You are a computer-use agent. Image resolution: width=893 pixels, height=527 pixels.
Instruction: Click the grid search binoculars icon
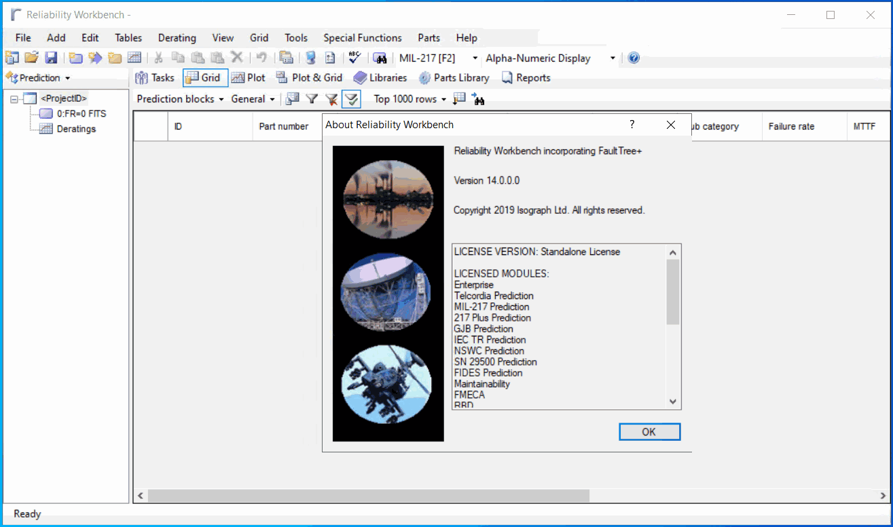click(478, 100)
